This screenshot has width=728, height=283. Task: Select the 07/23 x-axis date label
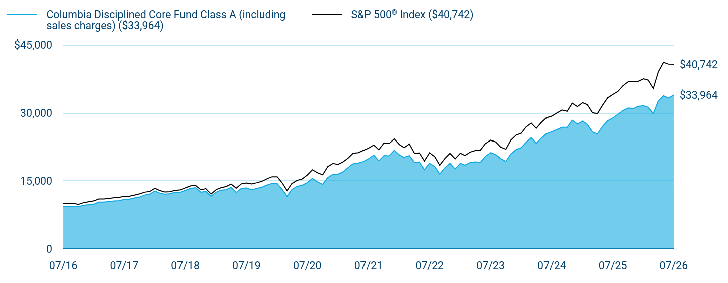tap(490, 266)
